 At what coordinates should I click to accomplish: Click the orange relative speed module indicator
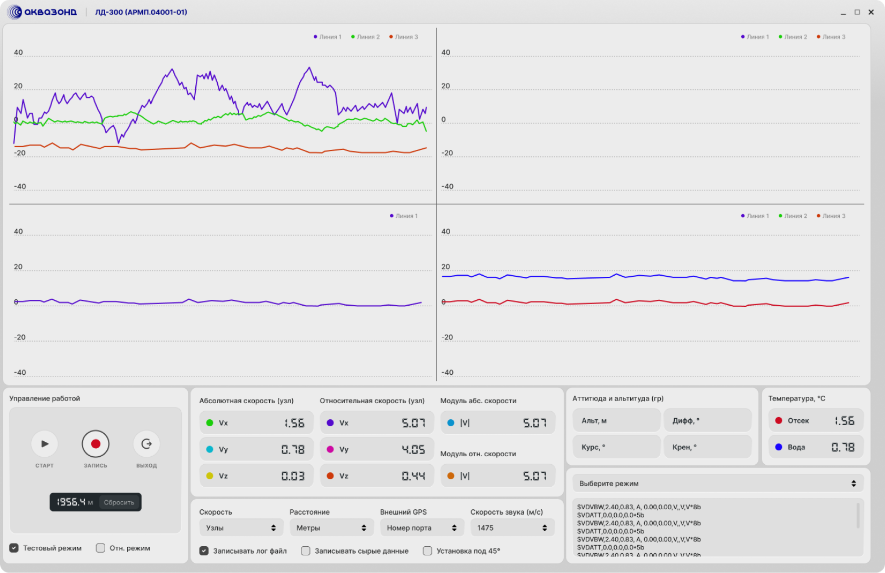click(451, 476)
